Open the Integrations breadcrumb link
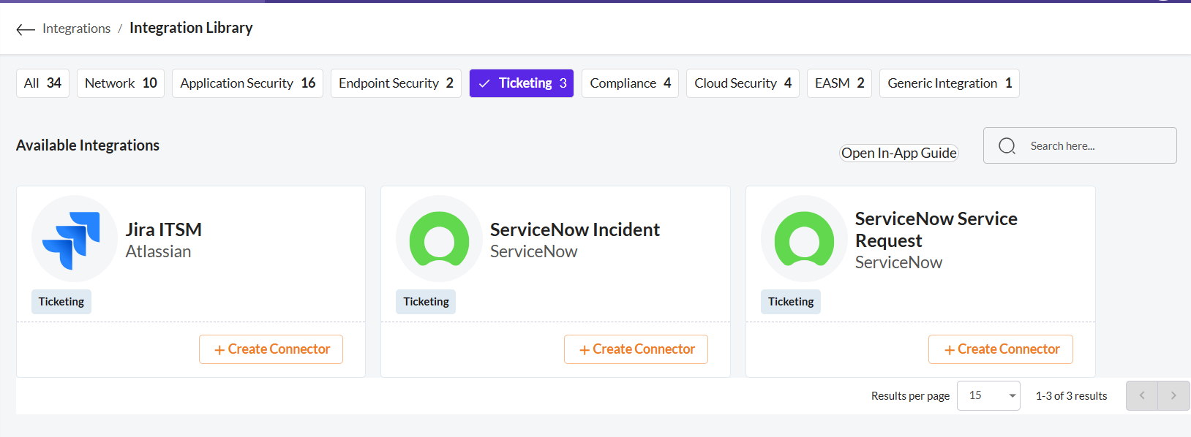1191x437 pixels. [76, 28]
